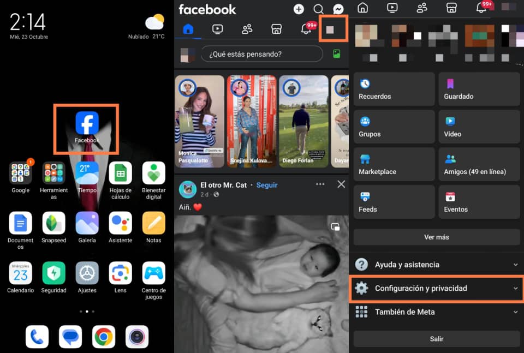Open the Google apps folder

click(x=20, y=173)
